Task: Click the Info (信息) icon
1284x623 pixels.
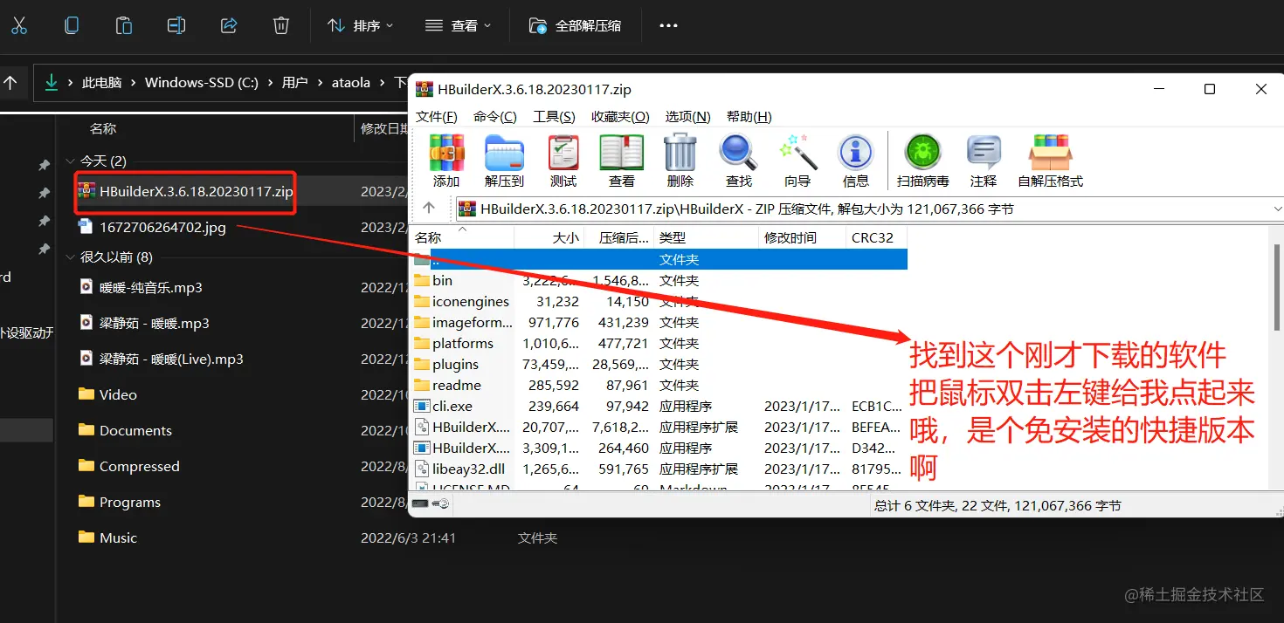Action: [x=856, y=161]
